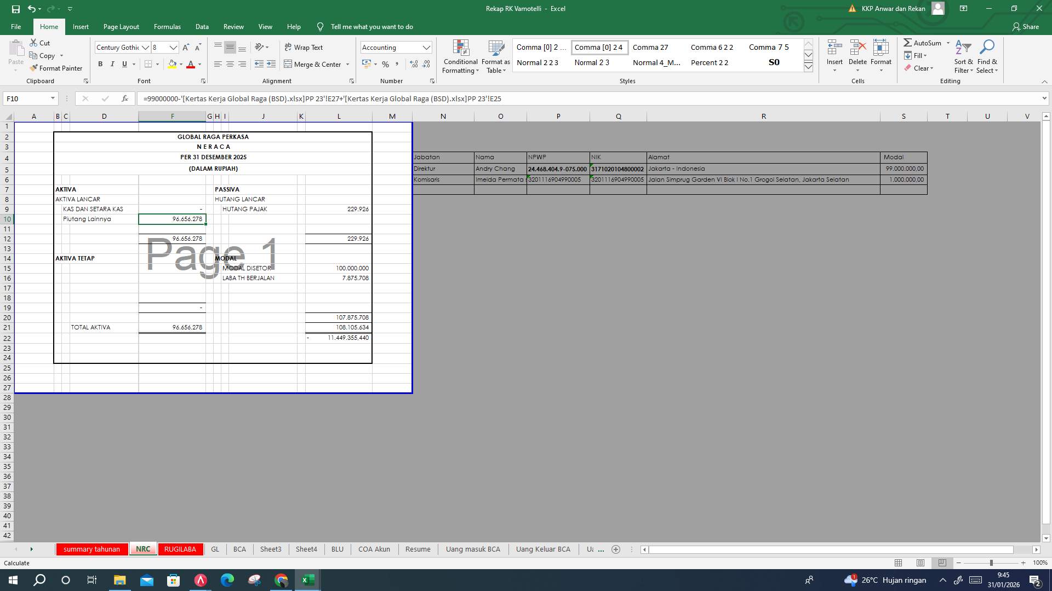Toggle Bold formatting on selected cell
1052x591 pixels.
[100, 64]
